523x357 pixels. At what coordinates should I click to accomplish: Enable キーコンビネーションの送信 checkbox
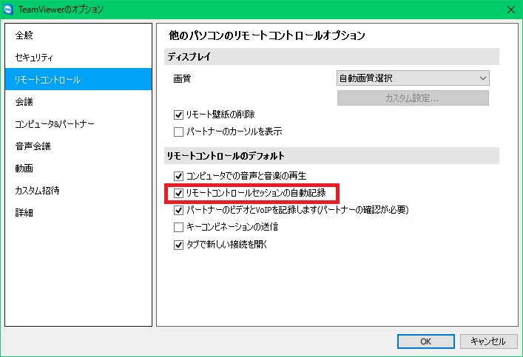pyautogui.click(x=179, y=228)
